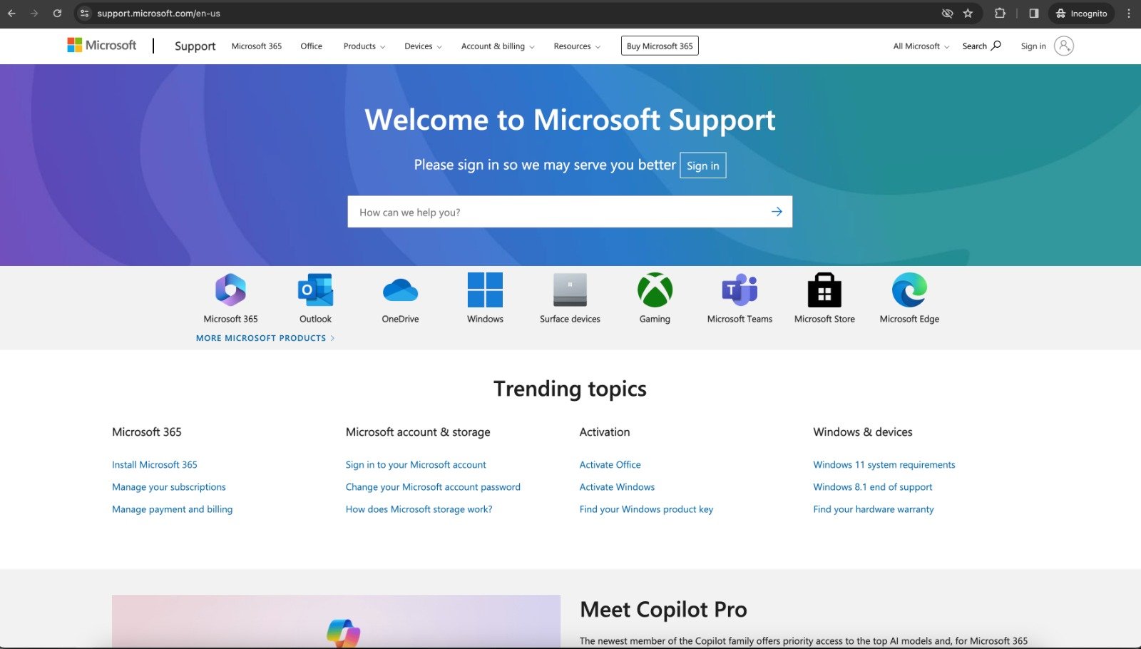Click the Buy Microsoft 365 button
The height and width of the screenshot is (649, 1141).
pyautogui.click(x=660, y=46)
